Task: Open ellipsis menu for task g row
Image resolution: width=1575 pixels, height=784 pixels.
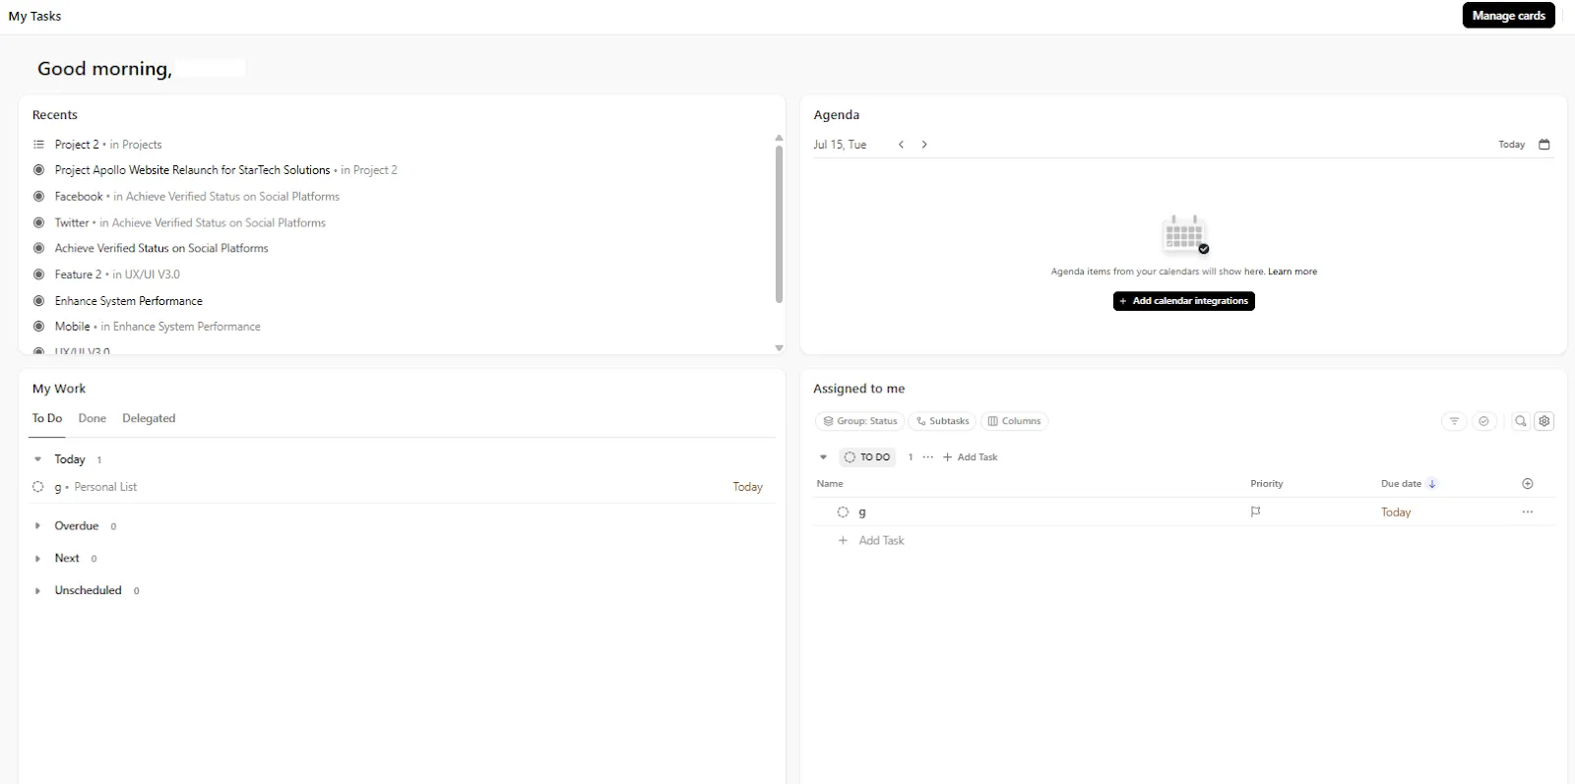Action: (1528, 512)
